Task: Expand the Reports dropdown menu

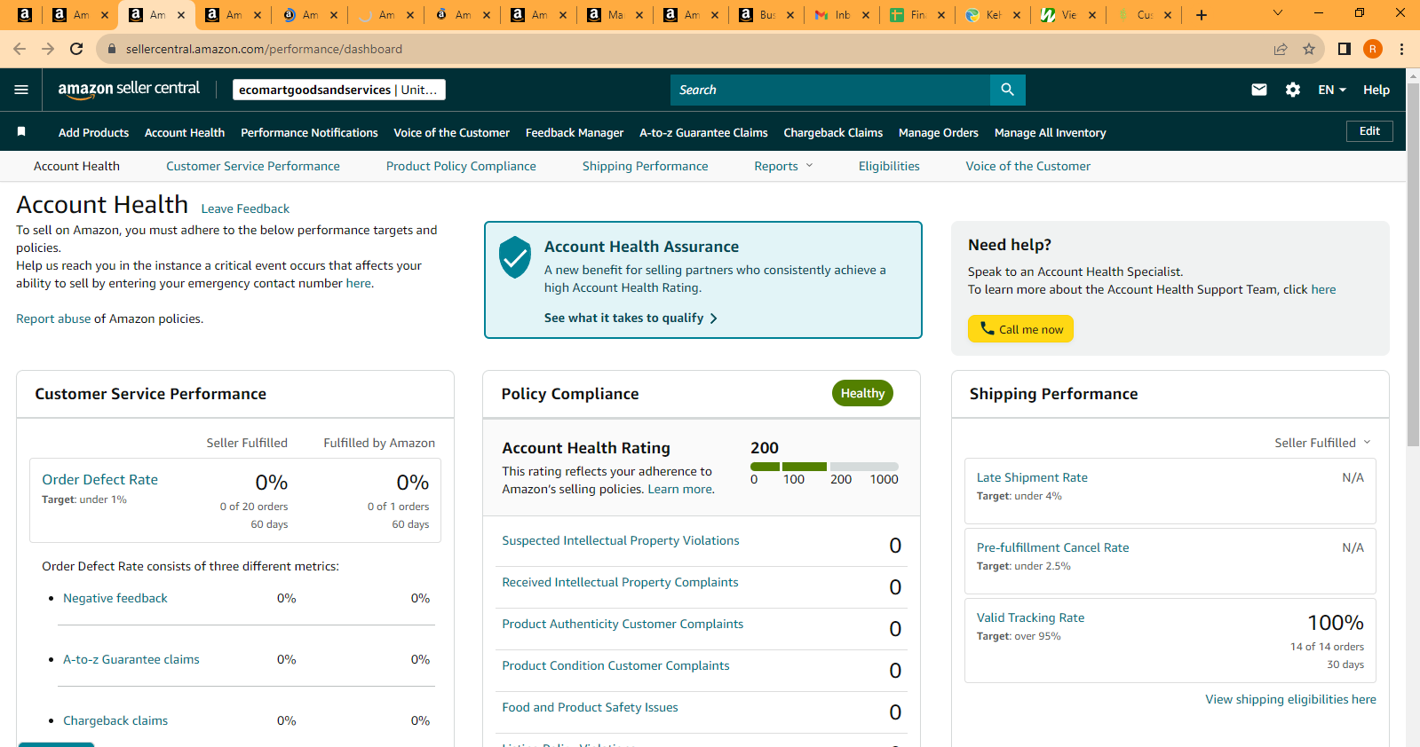Action: [x=783, y=166]
